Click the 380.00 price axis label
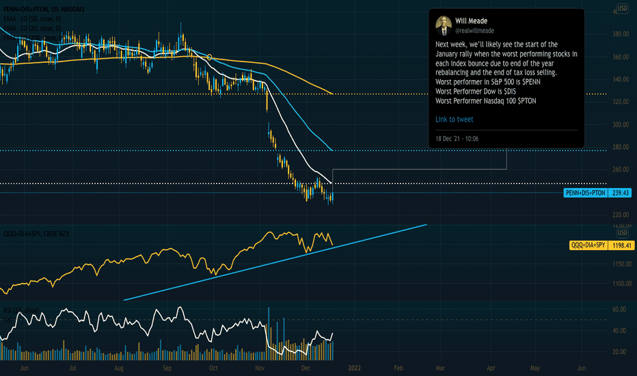 point(621,34)
